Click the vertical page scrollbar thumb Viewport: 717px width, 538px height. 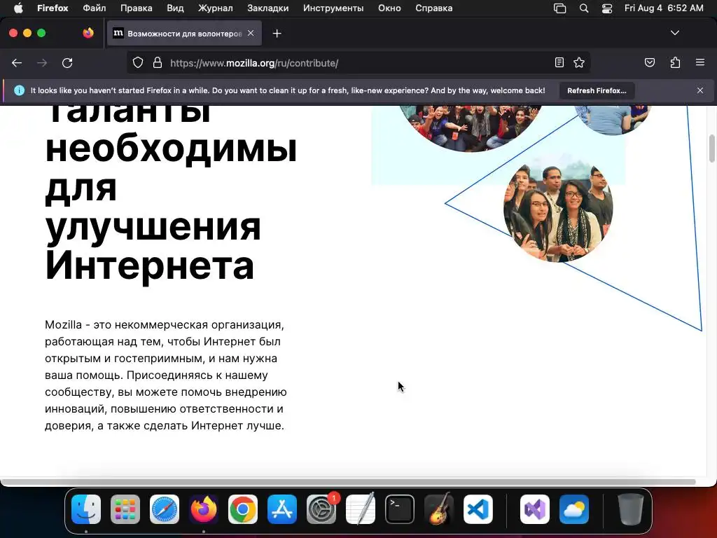[x=712, y=149]
